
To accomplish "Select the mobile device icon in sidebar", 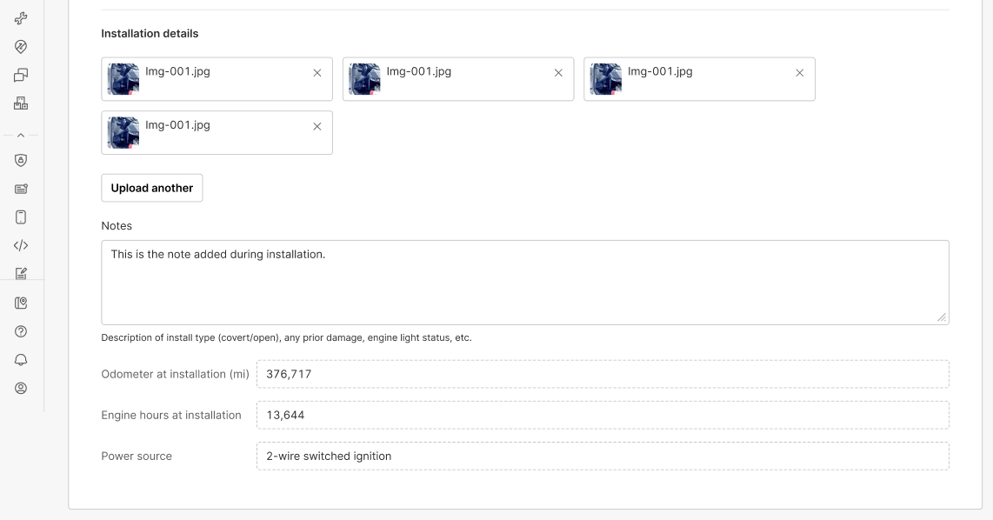I will click(x=21, y=217).
